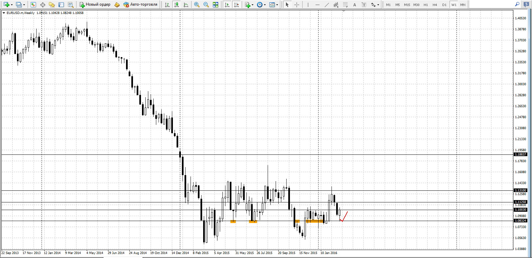Switch to H1 timeframe
Image resolution: width=532 pixels, height=258 pixels.
(426, 5)
